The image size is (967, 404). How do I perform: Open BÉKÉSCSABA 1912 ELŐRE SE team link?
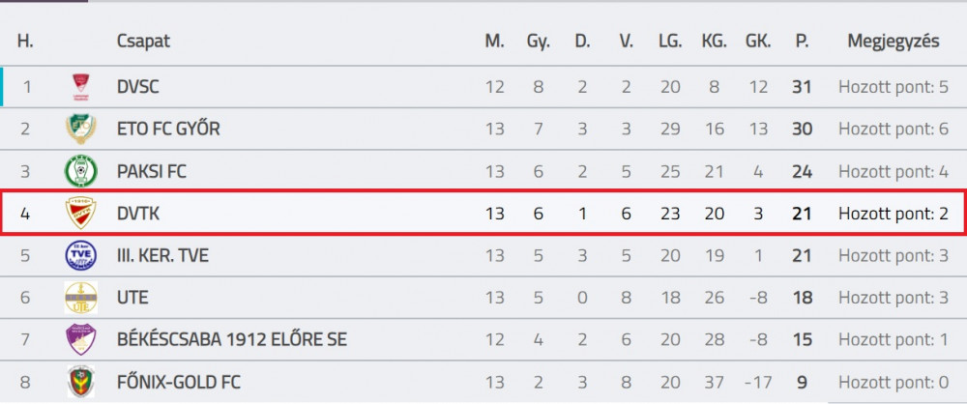coord(232,339)
